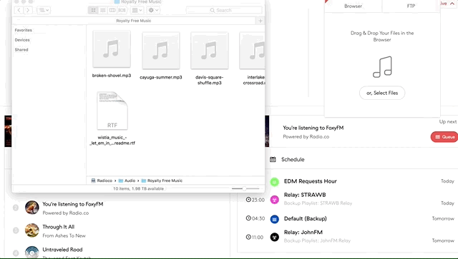Open the Finder arrange-by dropdown
The height and width of the screenshot is (259, 458).
point(137,10)
